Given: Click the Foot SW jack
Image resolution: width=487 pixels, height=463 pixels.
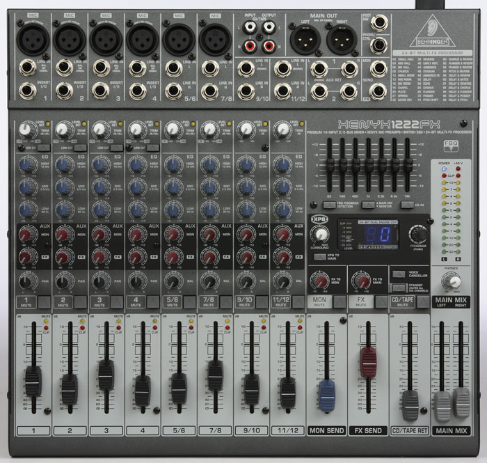Looking at the screenshot, I should pos(378,23).
